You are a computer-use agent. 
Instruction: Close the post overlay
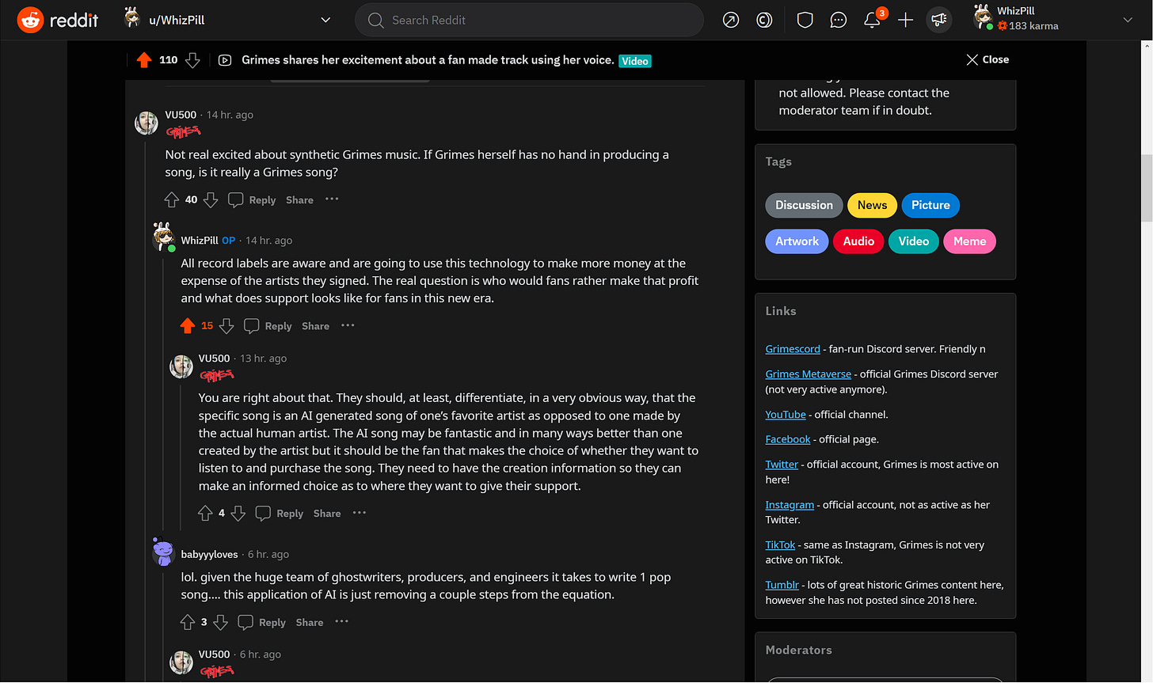click(x=987, y=59)
